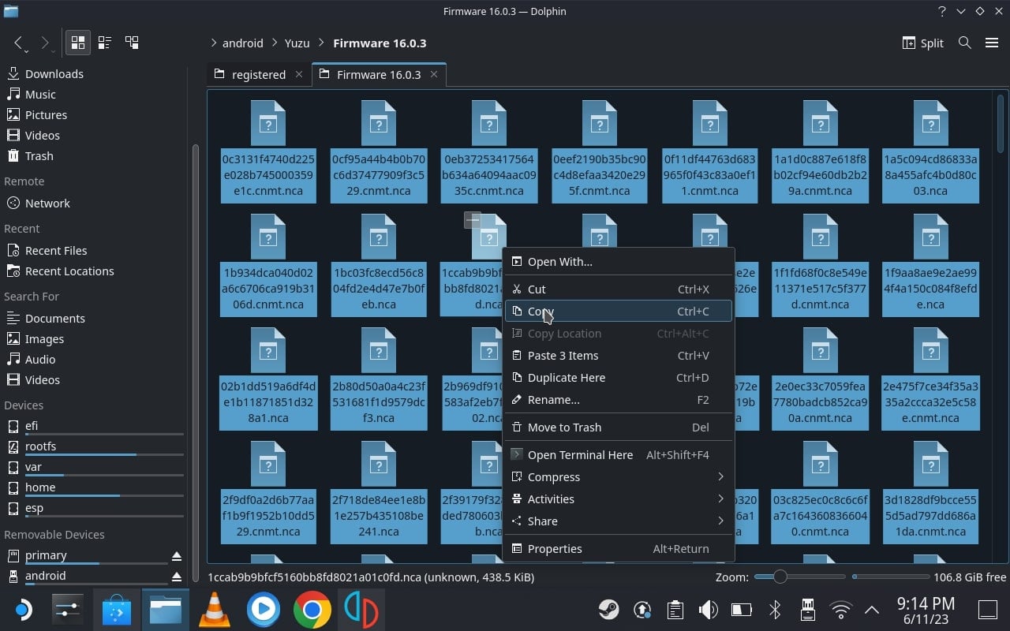Open the Wi-Fi network tray icon
1010x631 pixels.
(x=841, y=610)
